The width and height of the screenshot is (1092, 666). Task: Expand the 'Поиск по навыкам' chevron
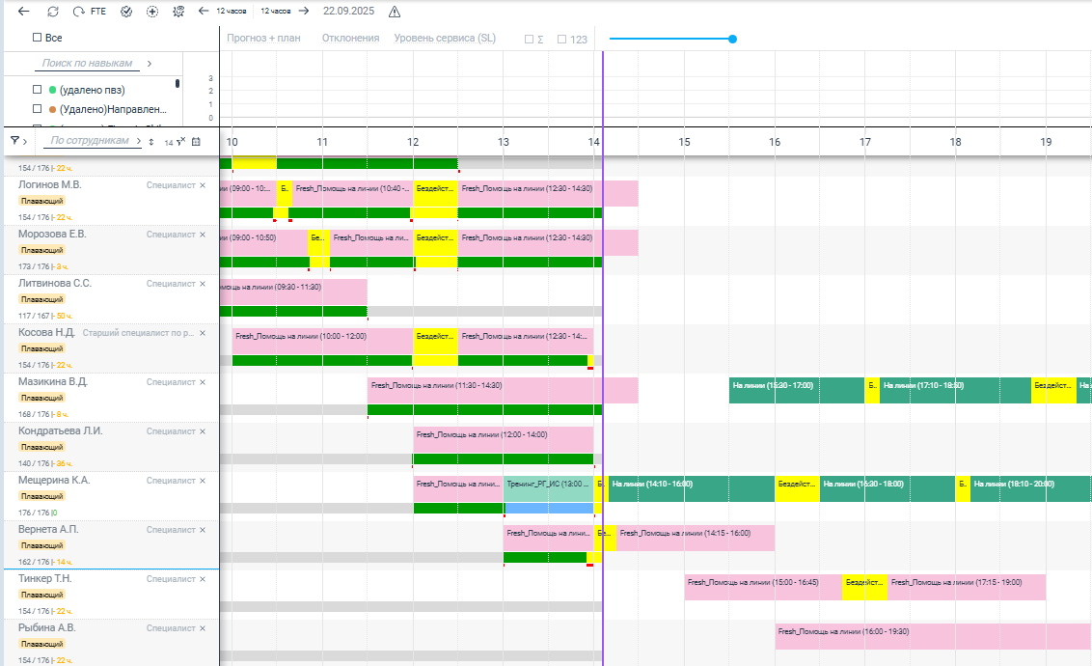tap(149, 64)
